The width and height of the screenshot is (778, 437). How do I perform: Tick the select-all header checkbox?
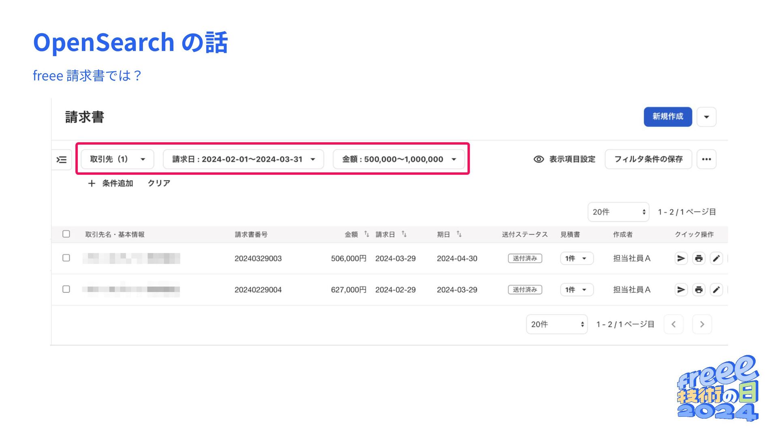tap(66, 234)
